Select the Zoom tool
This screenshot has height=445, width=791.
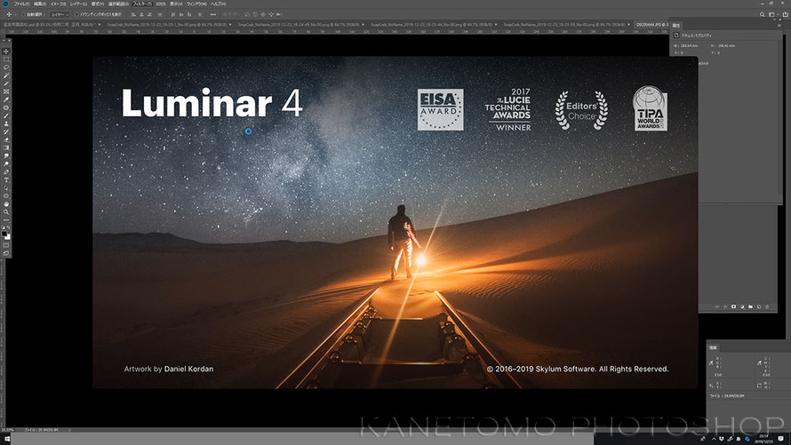click(6, 212)
